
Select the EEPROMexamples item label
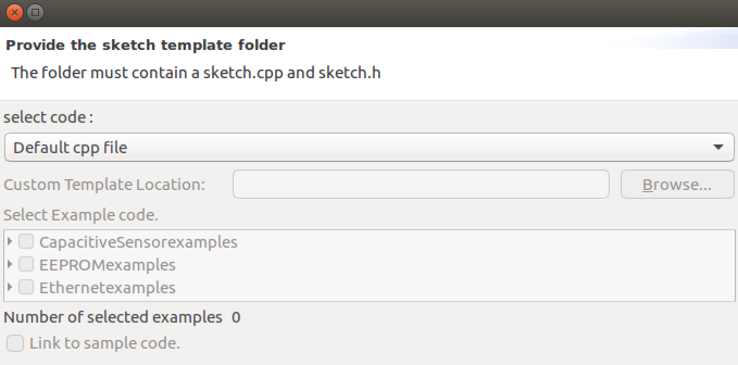[108, 265]
